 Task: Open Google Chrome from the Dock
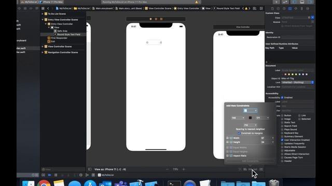click(44, 183)
